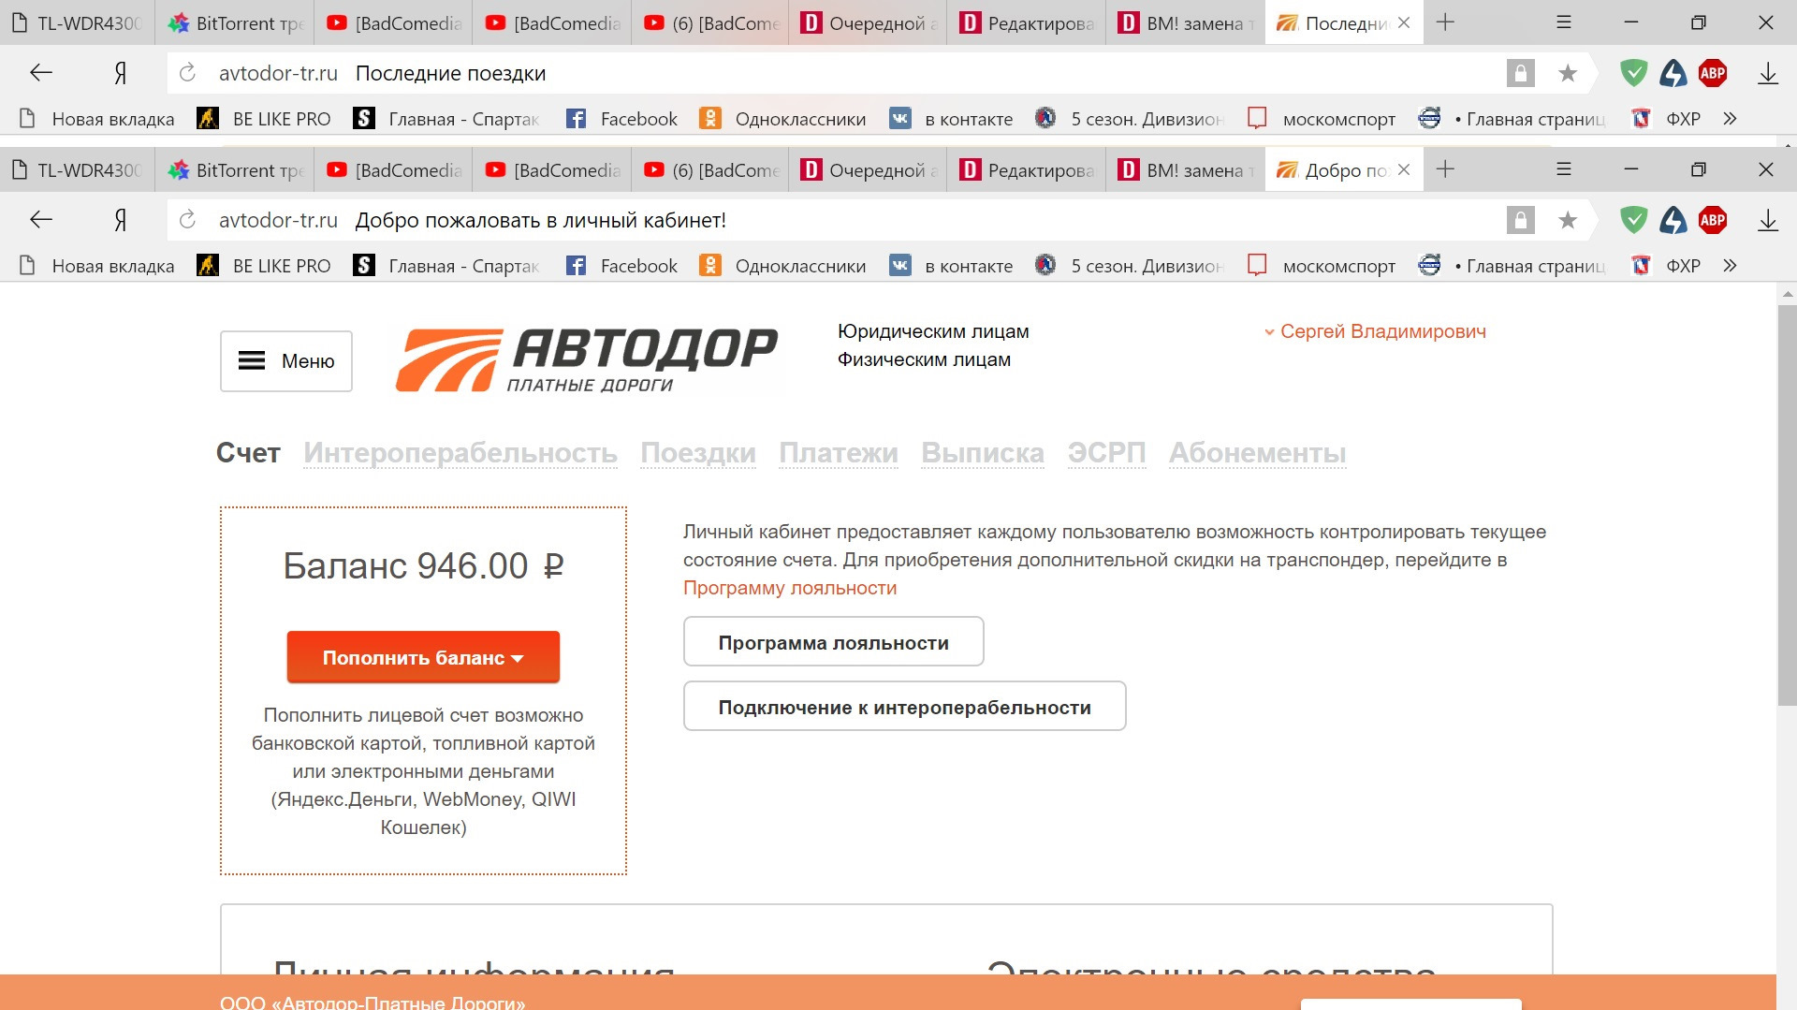Open the Adblock Plus icon in Последние поездки window
This screenshot has width=1797, height=1010.
pyautogui.click(x=1713, y=73)
